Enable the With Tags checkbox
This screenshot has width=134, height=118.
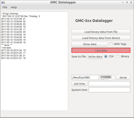point(111,44)
